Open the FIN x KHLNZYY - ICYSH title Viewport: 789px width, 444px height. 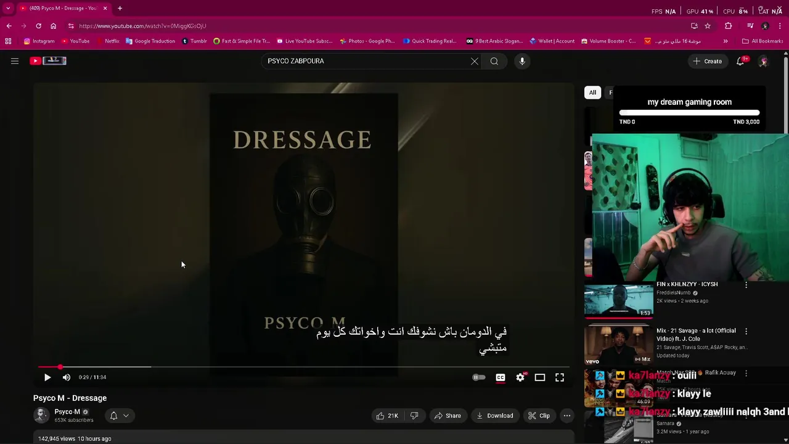click(687, 284)
